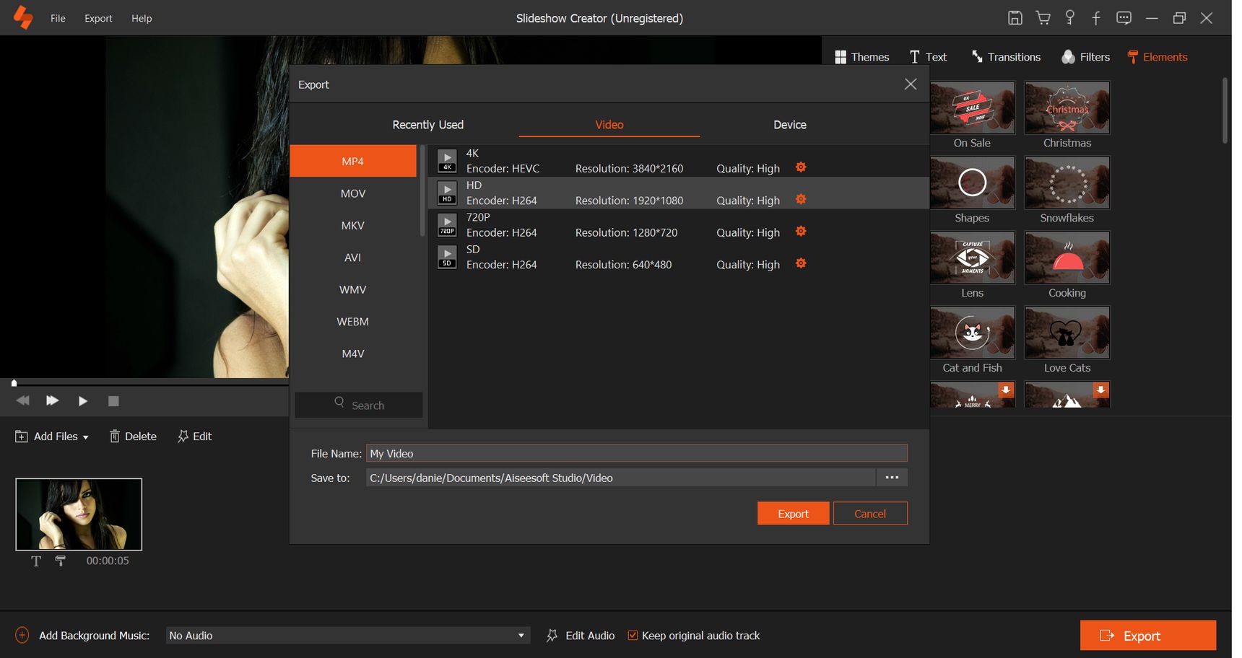Click the rewind playback button
Viewport: 1242px width, 658px height.
(x=22, y=400)
